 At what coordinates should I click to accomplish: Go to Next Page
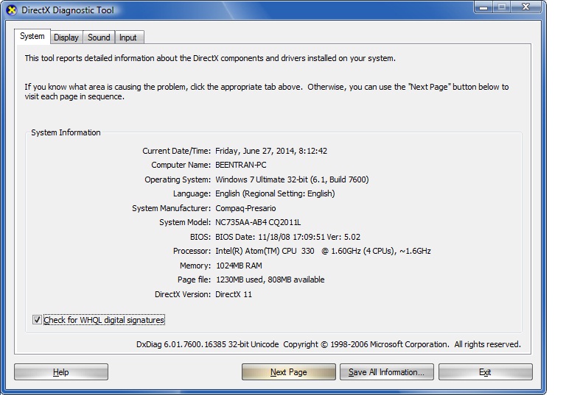[x=289, y=372]
